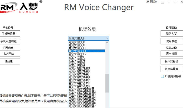Click the dropdown list scroll-up arrow
Viewport: 183px width, 108px height.
[x=107, y=43]
